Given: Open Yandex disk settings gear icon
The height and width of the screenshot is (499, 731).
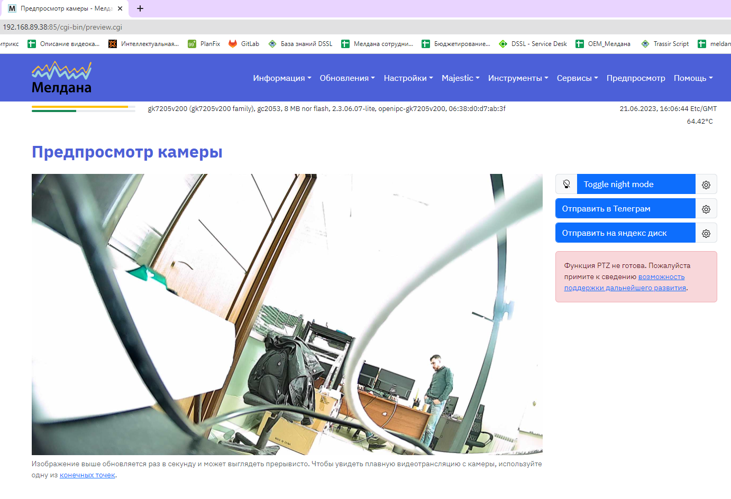Looking at the screenshot, I should point(706,233).
